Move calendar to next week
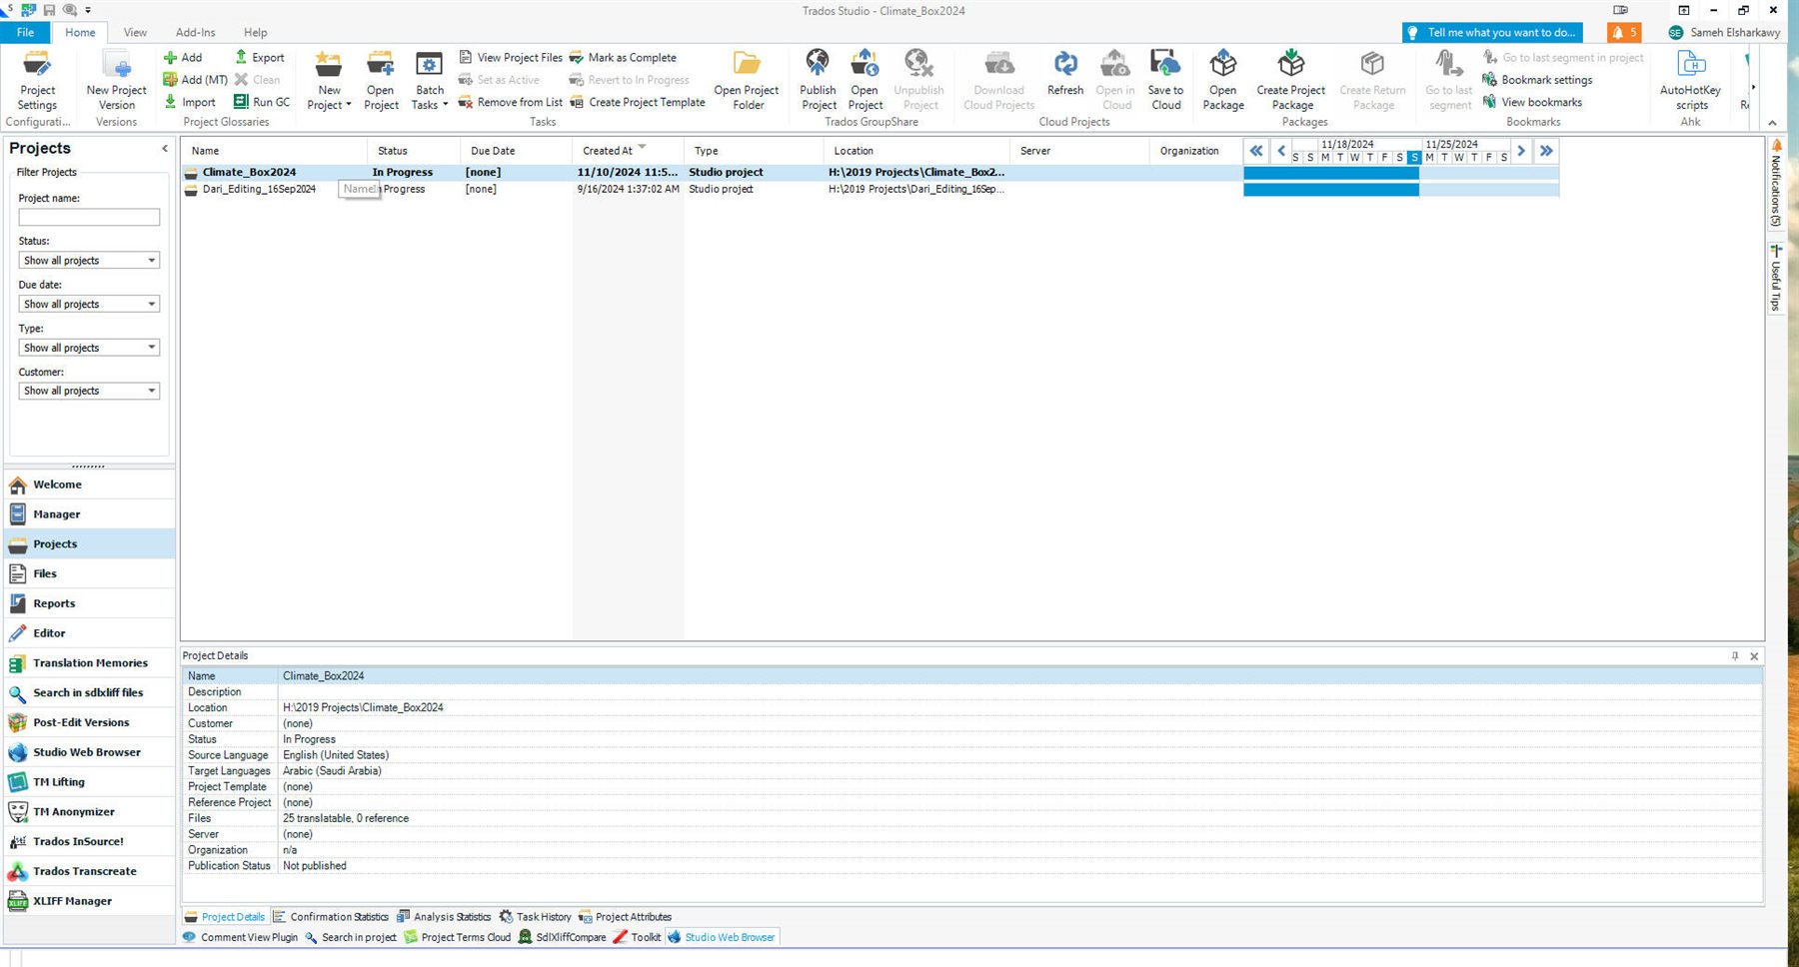 tap(1521, 151)
